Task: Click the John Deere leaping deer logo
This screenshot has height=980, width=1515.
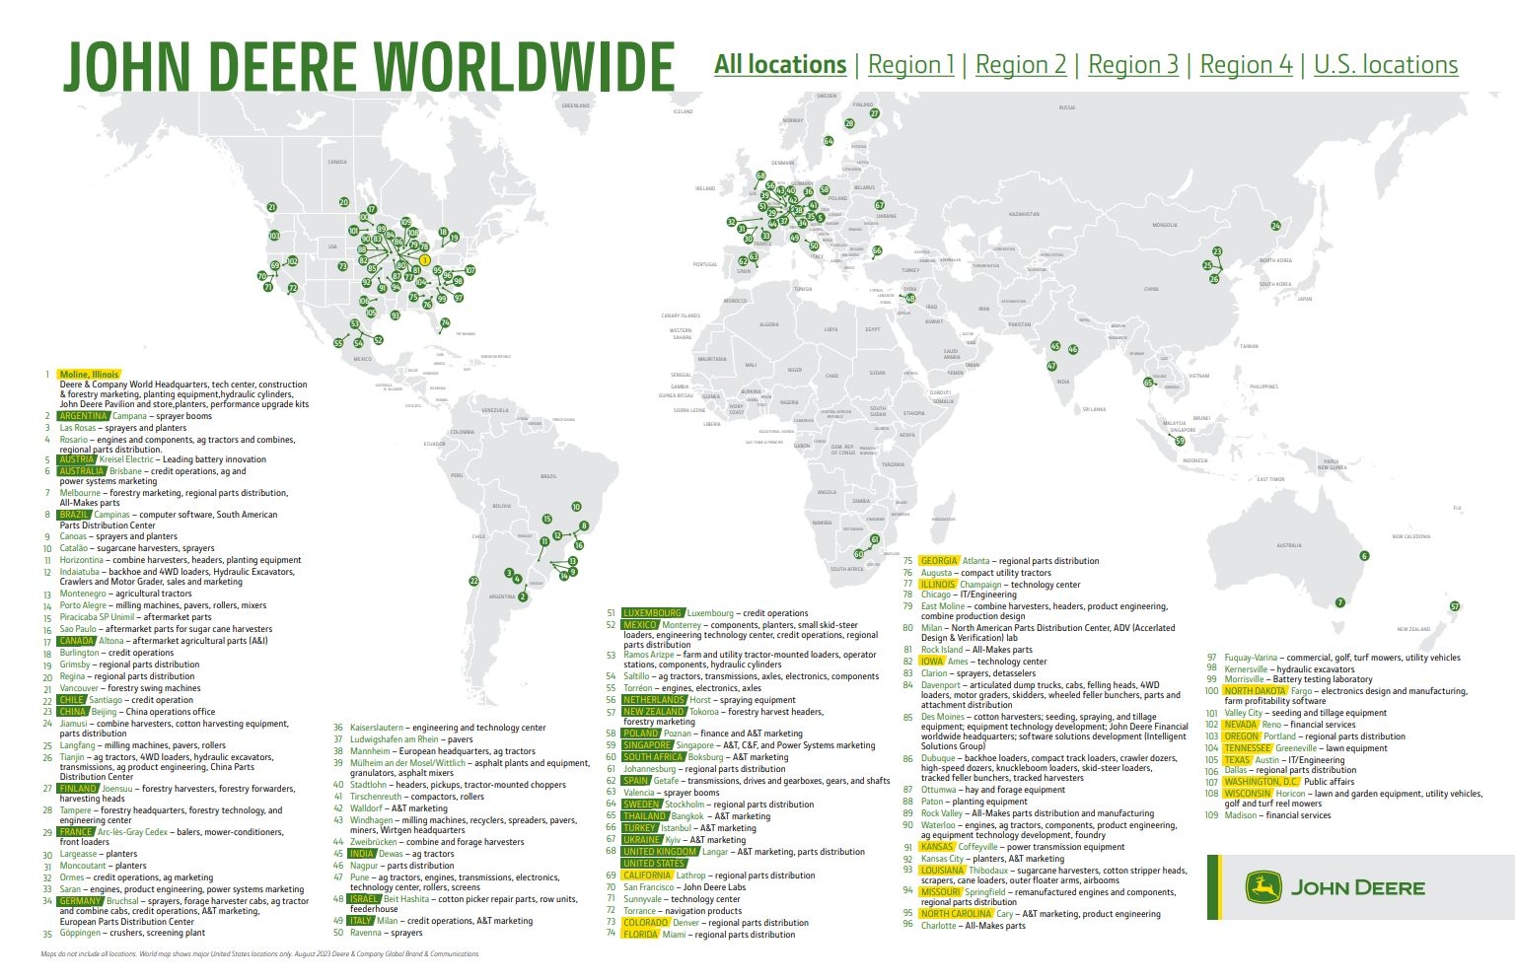Action: pyautogui.click(x=1260, y=887)
